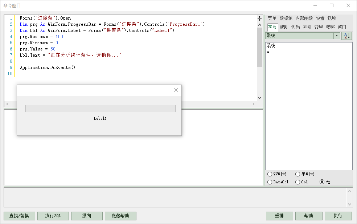
Task: Maximize the 命令窗口 window
Action: (332, 5)
